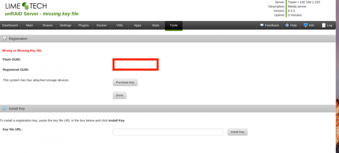
Task: Click the server address 'Tower • 192.168.1.220'
Action: 304,2
